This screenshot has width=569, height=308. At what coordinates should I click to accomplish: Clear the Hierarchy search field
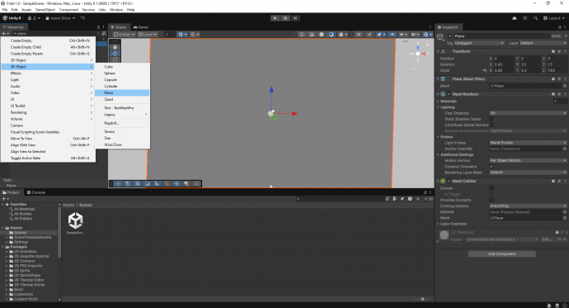pos(98,33)
